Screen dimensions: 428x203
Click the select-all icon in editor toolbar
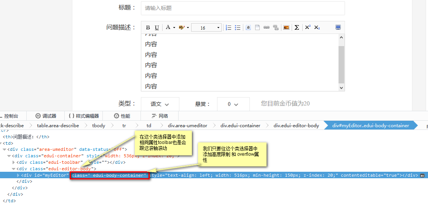click(248, 27)
